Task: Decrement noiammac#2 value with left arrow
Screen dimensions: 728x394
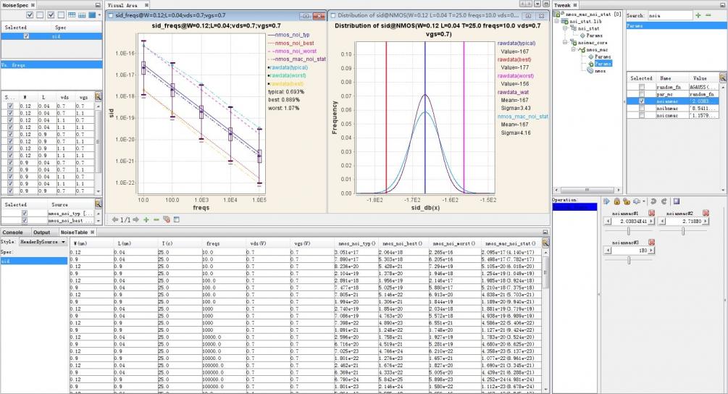Action: [663, 222]
